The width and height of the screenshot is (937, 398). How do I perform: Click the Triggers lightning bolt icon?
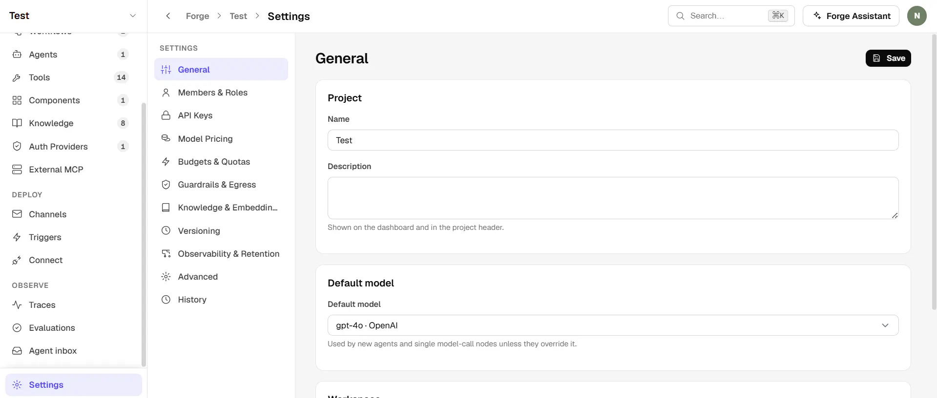point(17,237)
